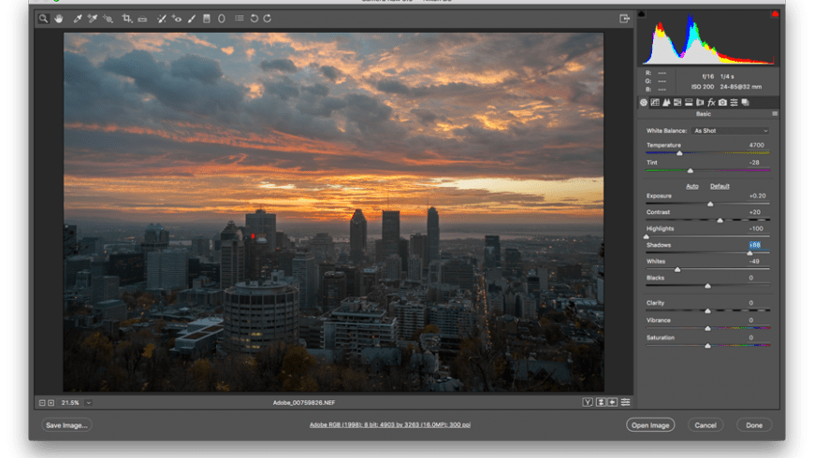Toggle between current and default settings icon
Image resolution: width=814 pixels, height=458 pixels.
626,403
